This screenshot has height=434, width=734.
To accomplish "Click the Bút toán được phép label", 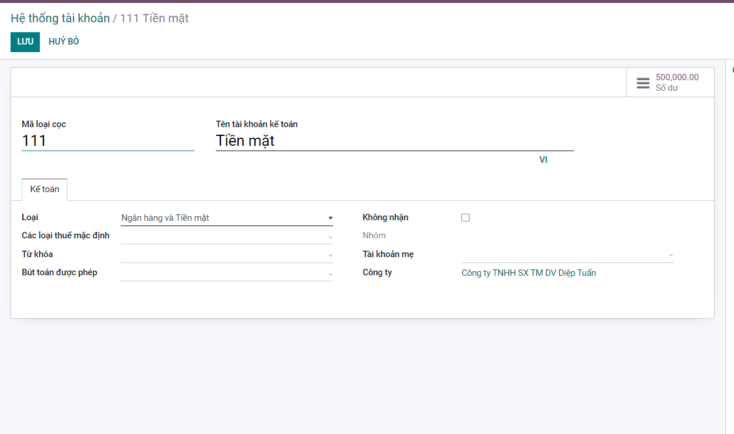I will pos(59,272).
